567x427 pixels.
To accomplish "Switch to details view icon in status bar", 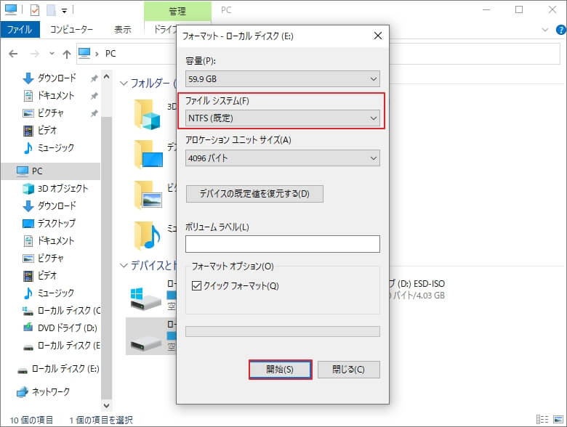I will click(x=542, y=420).
